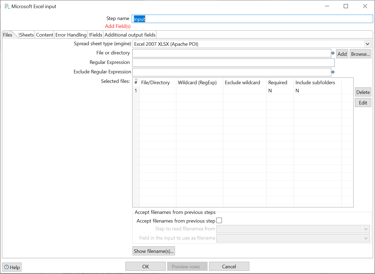Click the Preview rows button
Viewport: 375px width, 274px height.
pyautogui.click(x=187, y=266)
